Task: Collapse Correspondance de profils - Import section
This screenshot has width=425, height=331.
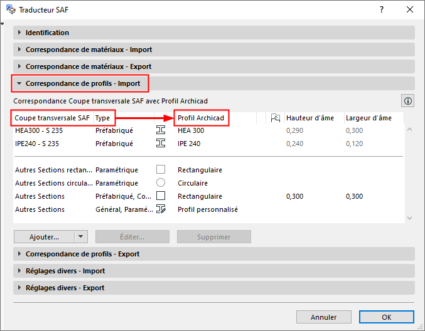Action: click(x=82, y=83)
